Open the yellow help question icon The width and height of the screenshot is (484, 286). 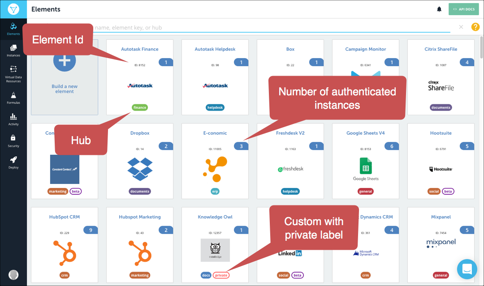(x=475, y=27)
